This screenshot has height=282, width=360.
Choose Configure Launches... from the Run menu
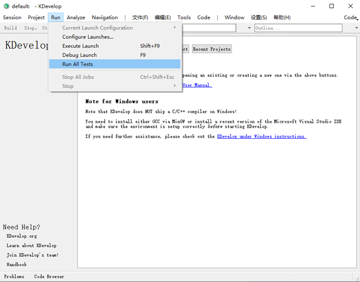(x=115, y=37)
